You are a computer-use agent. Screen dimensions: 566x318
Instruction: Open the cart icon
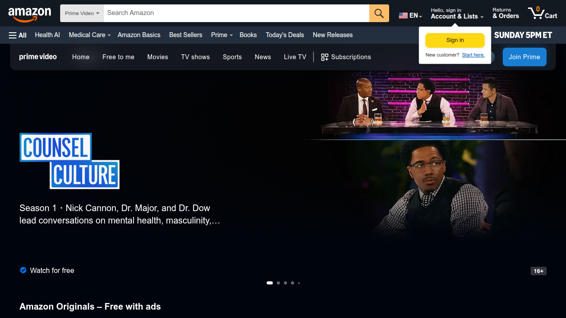point(543,13)
